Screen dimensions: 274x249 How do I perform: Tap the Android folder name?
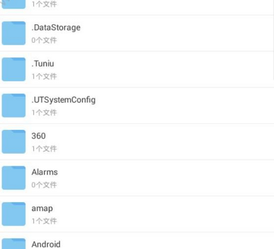[46, 244]
